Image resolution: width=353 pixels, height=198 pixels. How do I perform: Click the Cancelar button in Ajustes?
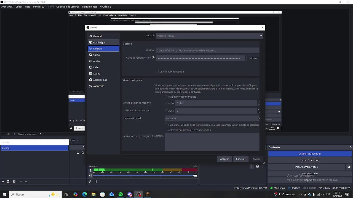240,159
